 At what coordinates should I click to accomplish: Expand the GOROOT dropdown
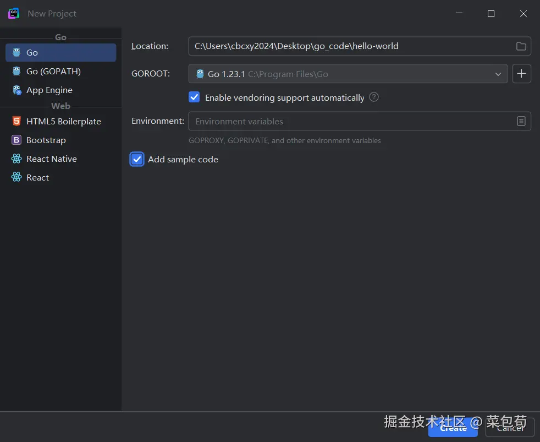(498, 74)
